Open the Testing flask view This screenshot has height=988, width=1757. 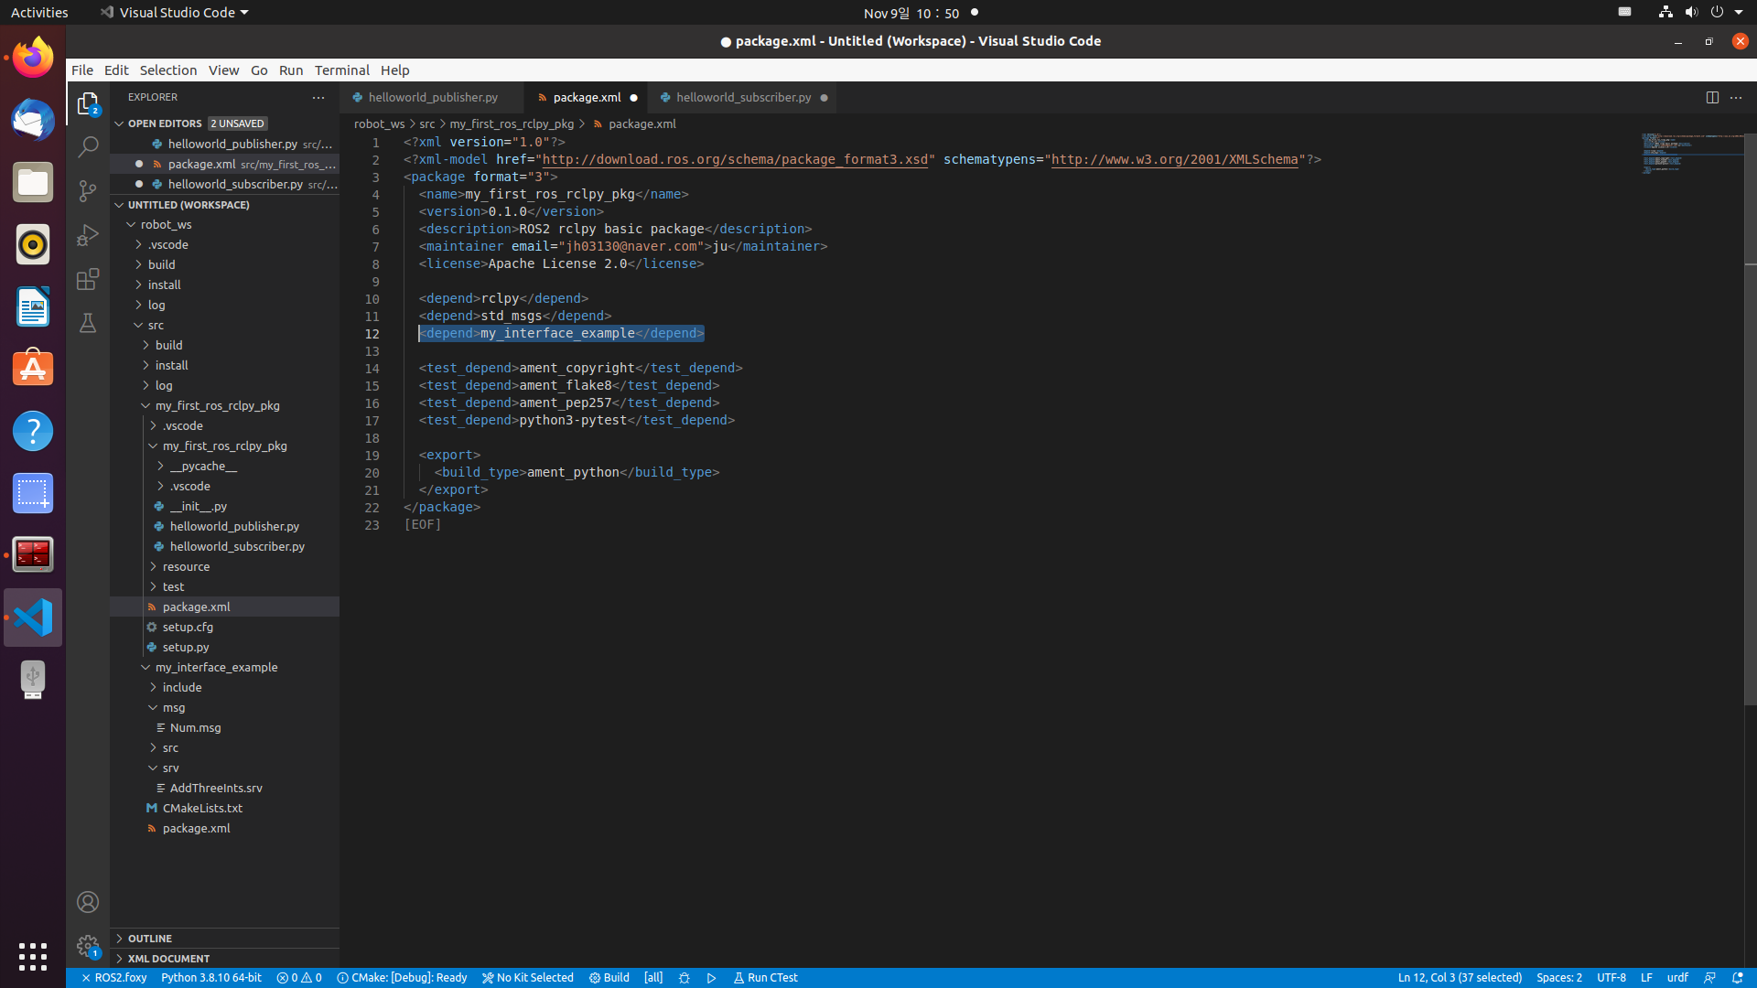pyautogui.click(x=88, y=323)
